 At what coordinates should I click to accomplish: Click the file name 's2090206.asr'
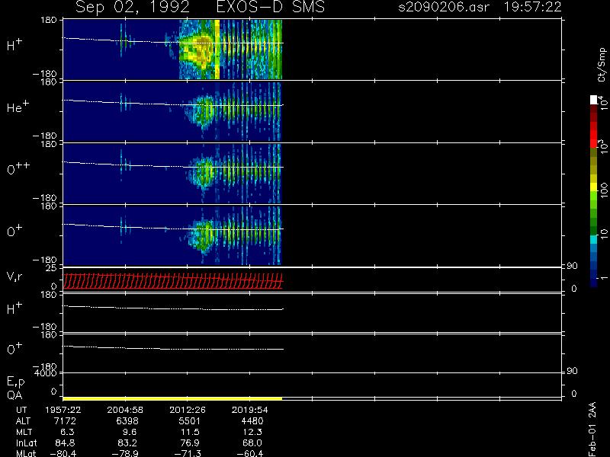coord(444,7)
